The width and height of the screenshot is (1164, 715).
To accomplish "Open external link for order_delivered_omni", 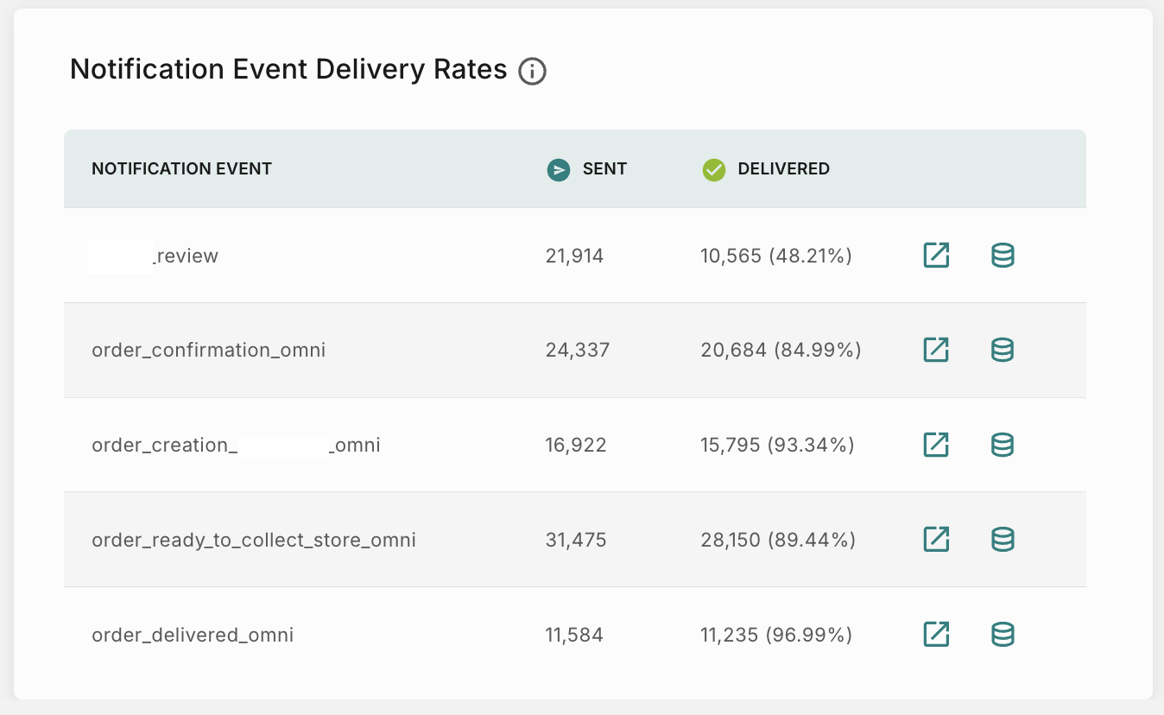I will pos(935,634).
